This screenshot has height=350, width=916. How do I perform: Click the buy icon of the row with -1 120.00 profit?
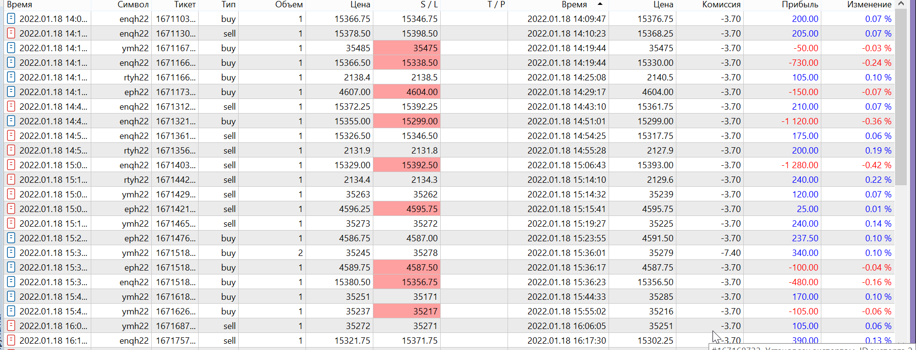(11, 121)
